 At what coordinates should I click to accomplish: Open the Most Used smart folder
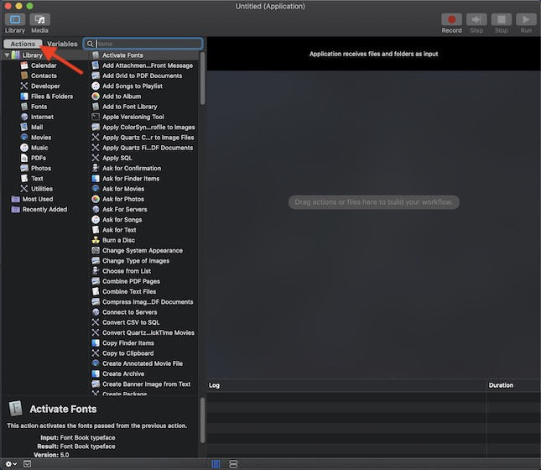(37, 199)
